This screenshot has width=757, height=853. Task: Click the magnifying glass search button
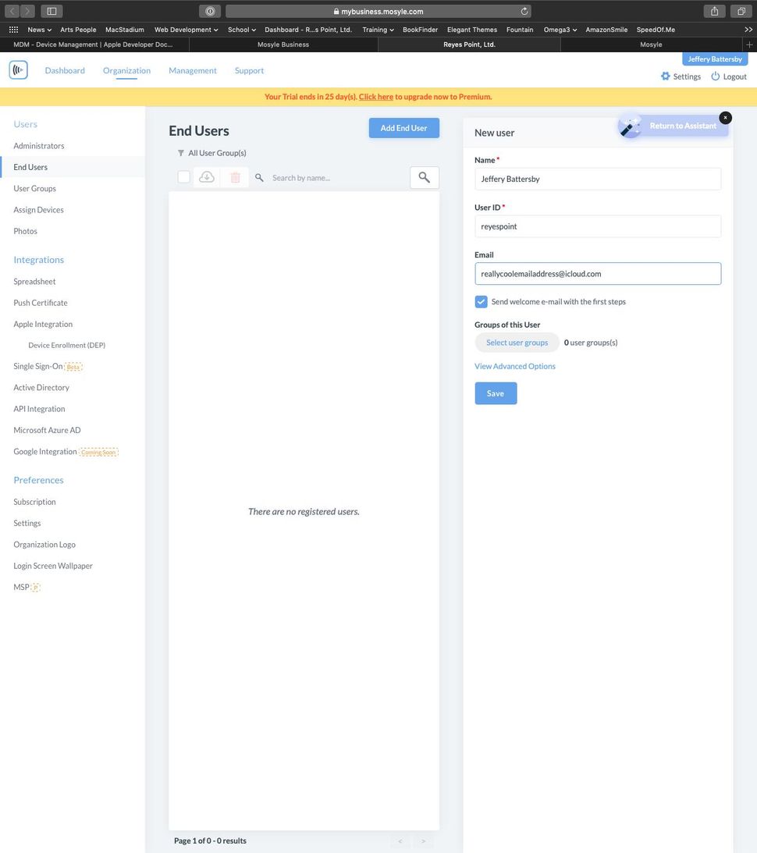[x=424, y=177]
